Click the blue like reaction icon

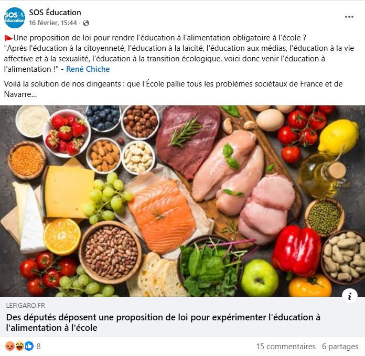coord(29,346)
